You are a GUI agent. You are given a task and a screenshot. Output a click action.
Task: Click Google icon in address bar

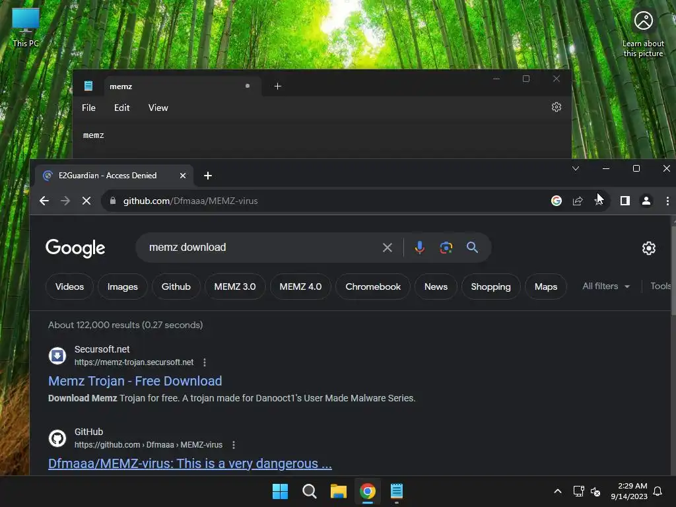(x=556, y=201)
